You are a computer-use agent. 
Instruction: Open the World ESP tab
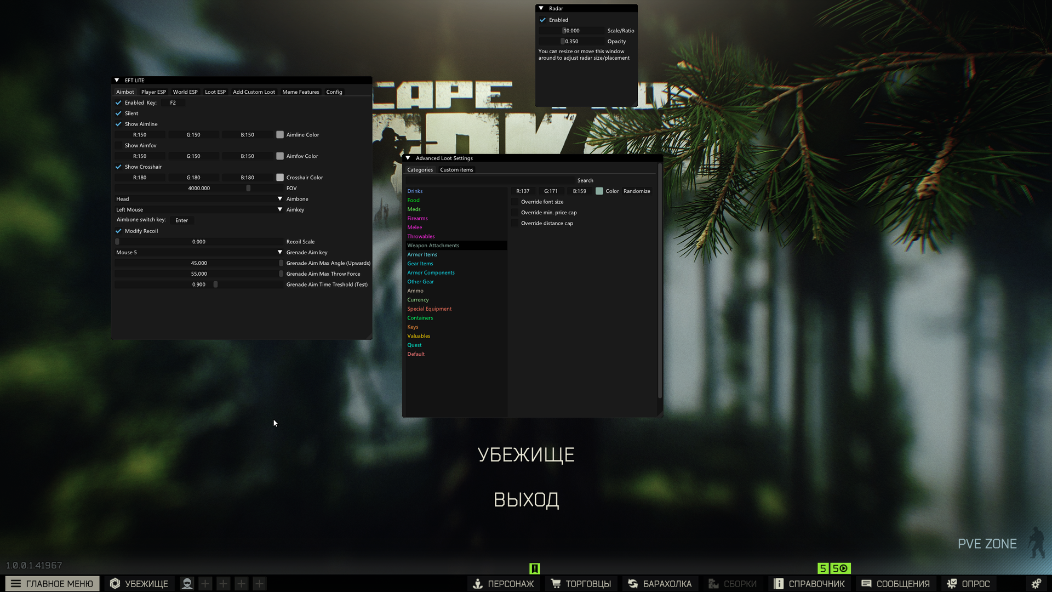coord(185,92)
